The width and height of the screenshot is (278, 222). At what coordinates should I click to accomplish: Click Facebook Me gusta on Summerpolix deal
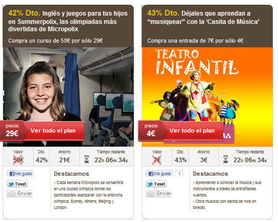pyautogui.click(x=20, y=174)
